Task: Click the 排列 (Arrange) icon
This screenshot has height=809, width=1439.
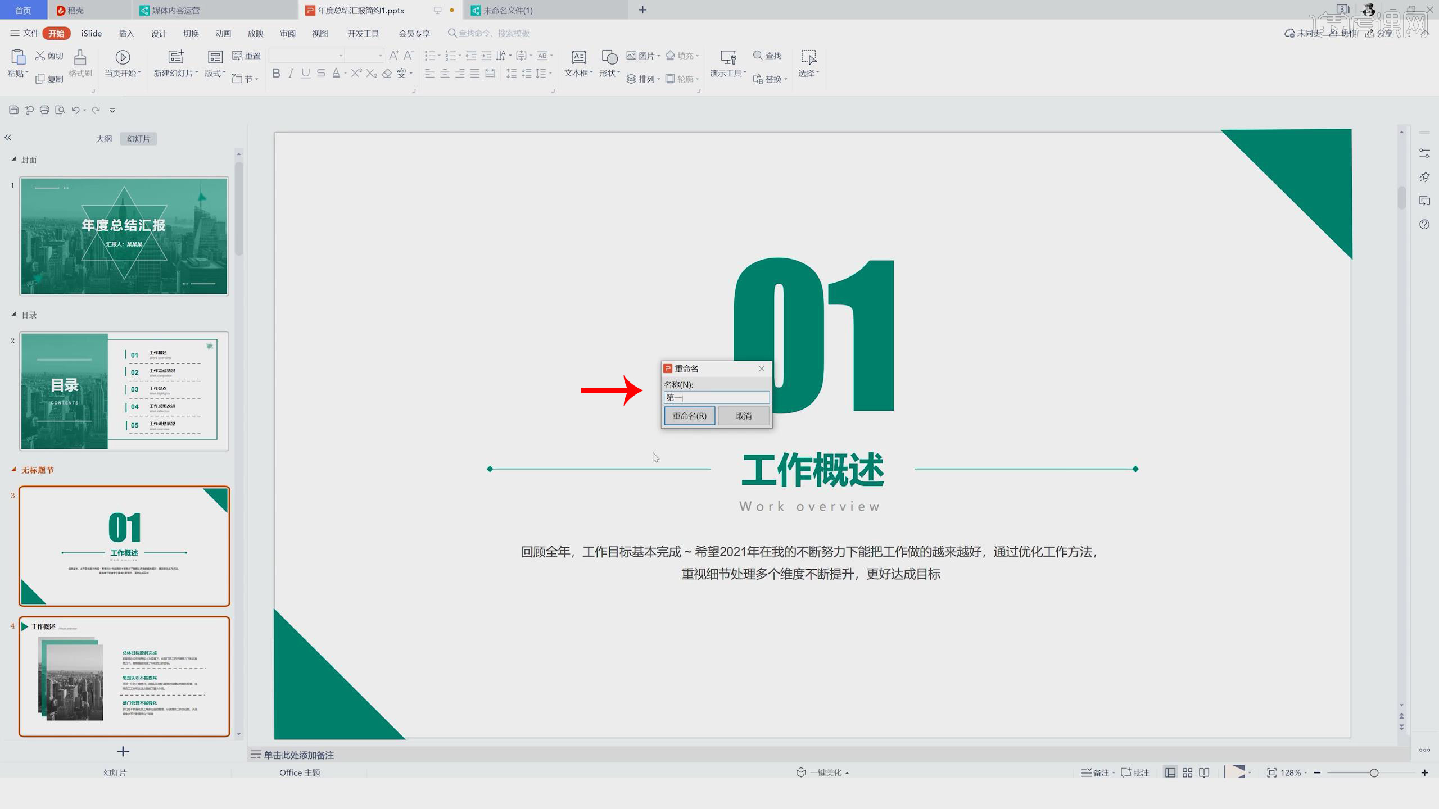Action: (x=644, y=79)
